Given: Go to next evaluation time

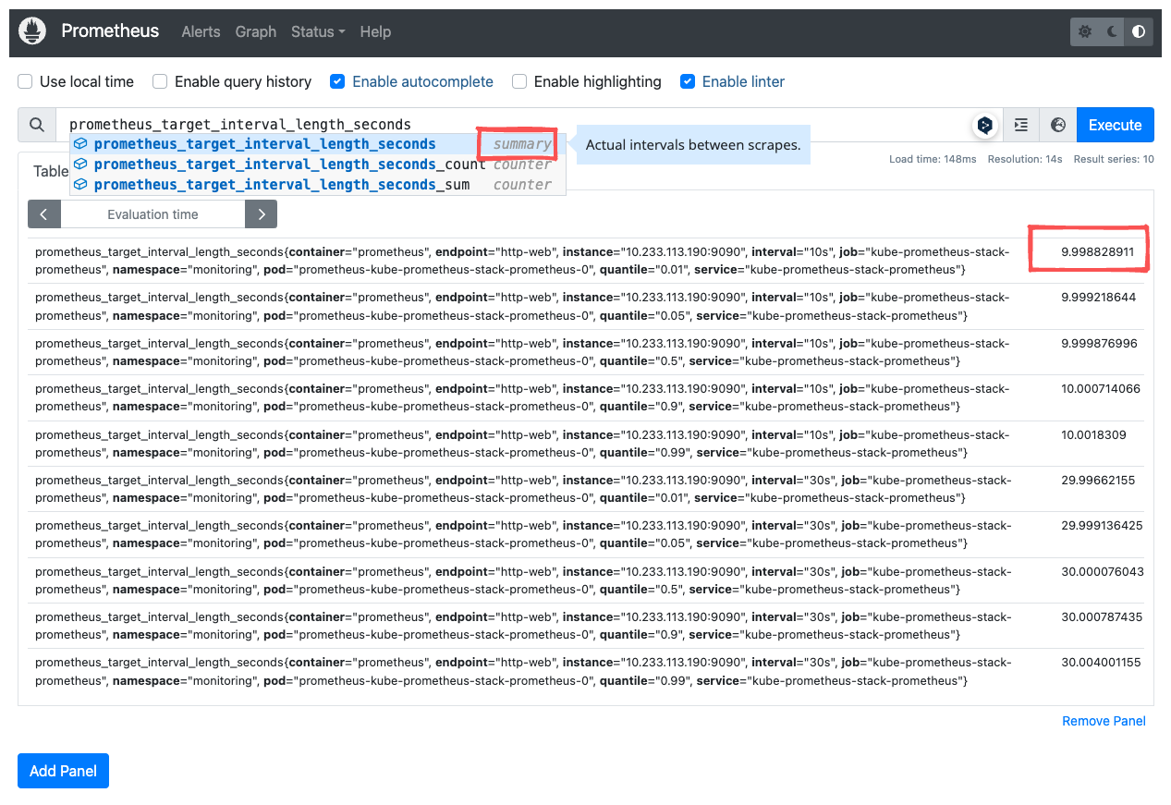Looking at the screenshot, I should coord(262,214).
